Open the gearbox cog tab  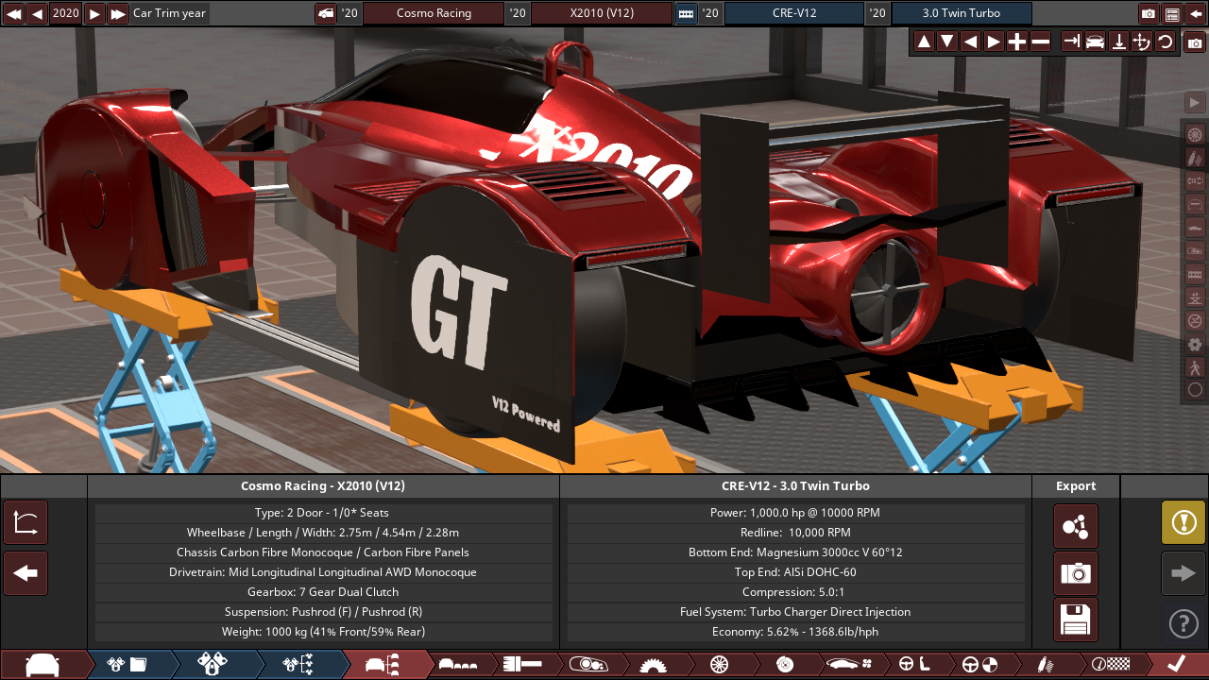tap(653, 664)
